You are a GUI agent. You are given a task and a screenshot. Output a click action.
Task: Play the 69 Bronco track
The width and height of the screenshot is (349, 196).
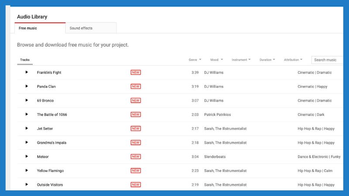click(x=27, y=100)
